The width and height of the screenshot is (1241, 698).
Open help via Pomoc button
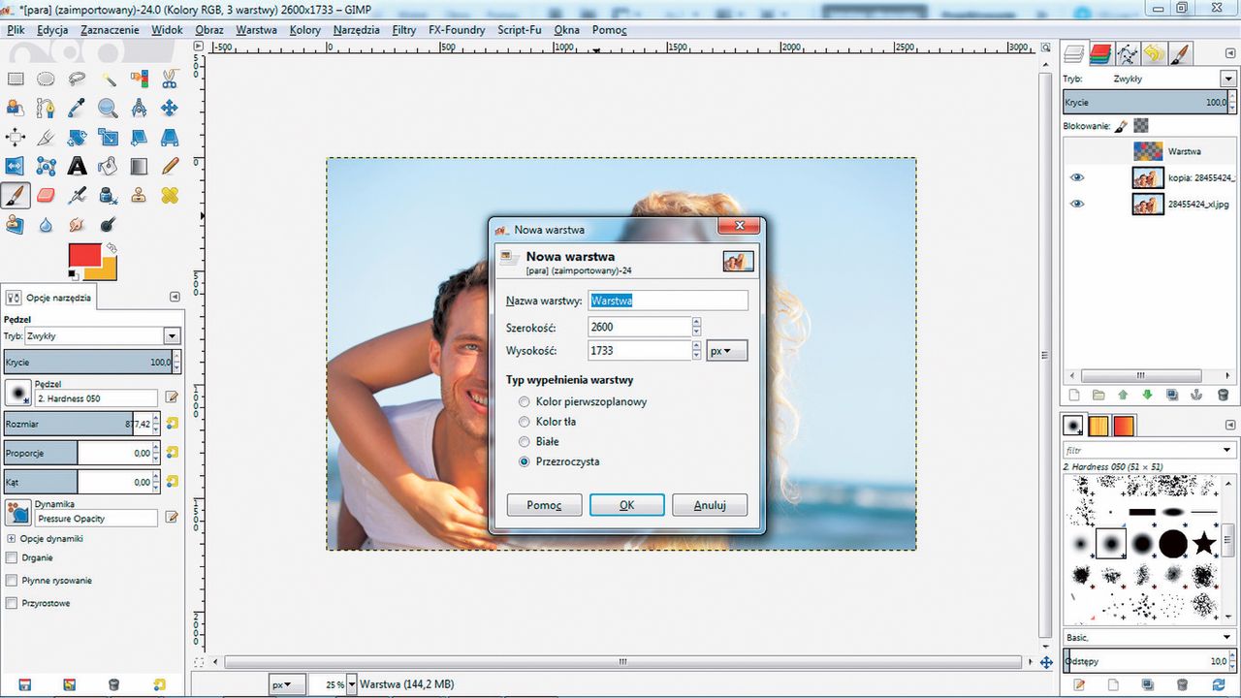pyautogui.click(x=544, y=505)
